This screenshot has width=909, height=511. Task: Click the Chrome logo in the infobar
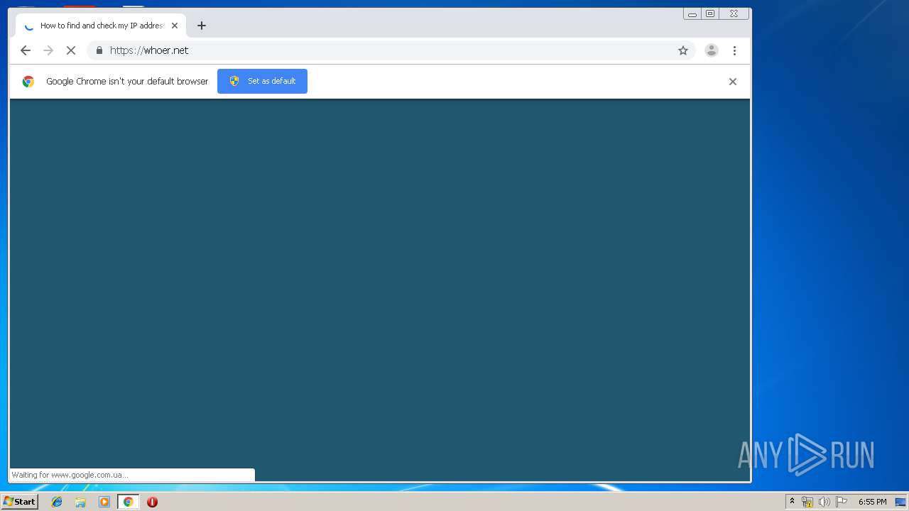tap(28, 82)
